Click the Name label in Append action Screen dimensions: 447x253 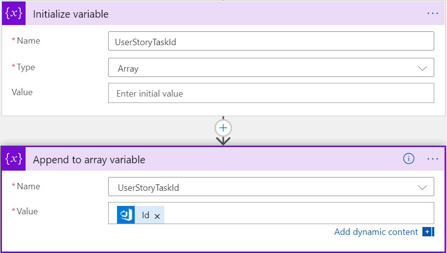coord(28,186)
